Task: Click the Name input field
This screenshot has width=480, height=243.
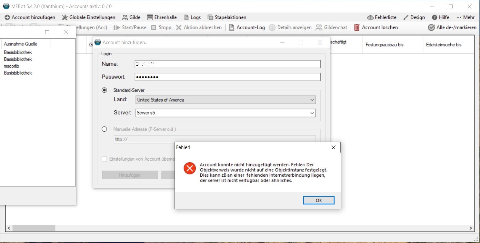Action: pos(228,64)
